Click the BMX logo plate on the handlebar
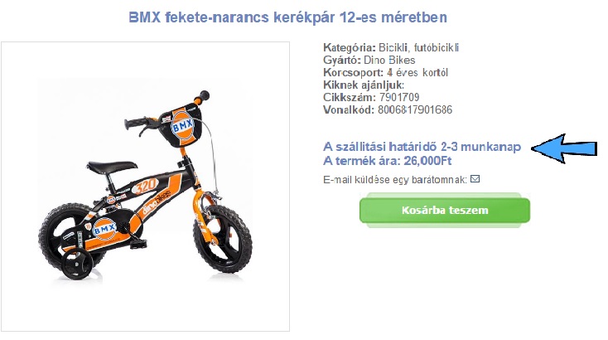Screen dimensions: 608x340 (x=182, y=125)
